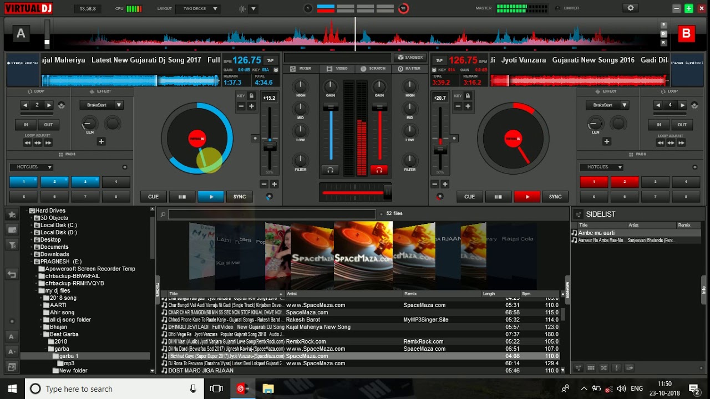
Task: Toggle key lock on left deck
Action: (251, 96)
